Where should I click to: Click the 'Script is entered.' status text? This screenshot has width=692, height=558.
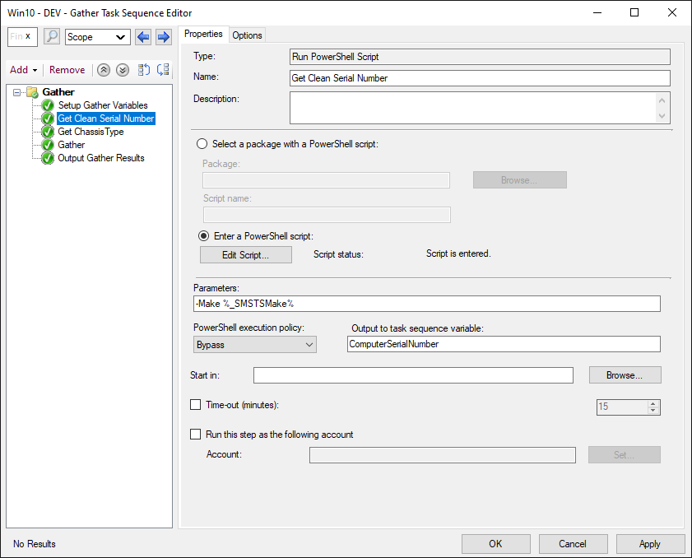point(458,253)
